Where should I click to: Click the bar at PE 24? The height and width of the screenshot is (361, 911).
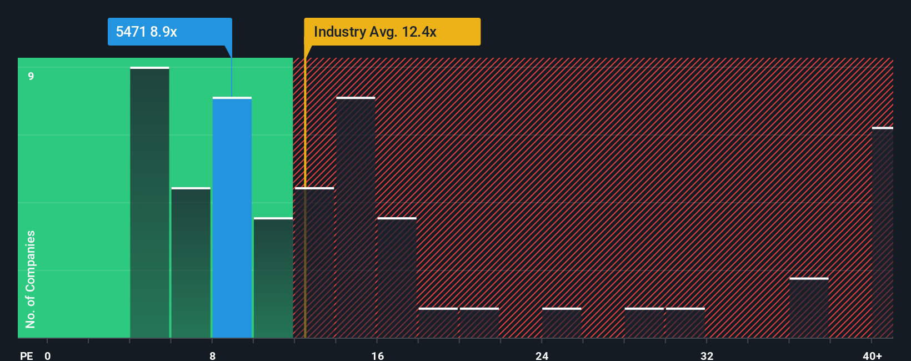tap(562, 323)
